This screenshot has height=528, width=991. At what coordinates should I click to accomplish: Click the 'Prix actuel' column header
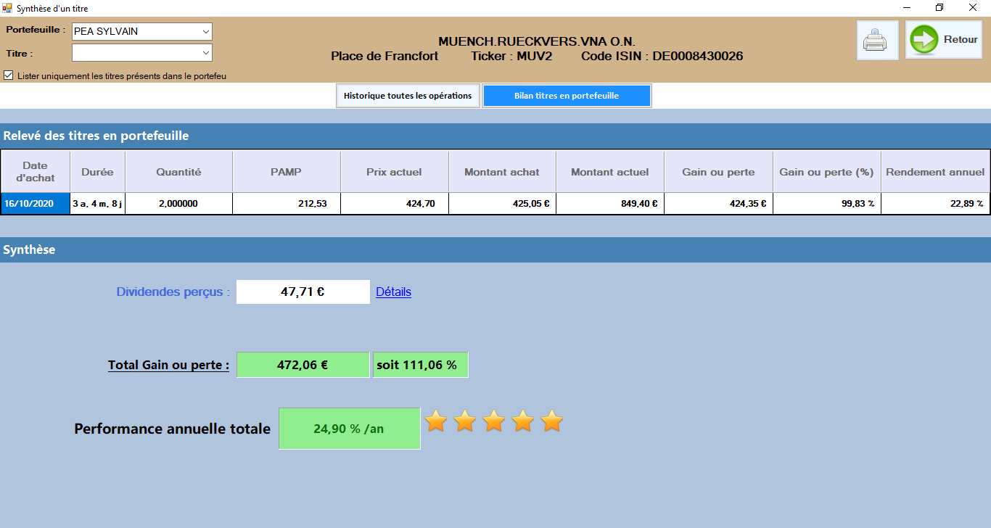pyautogui.click(x=395, y=172)
